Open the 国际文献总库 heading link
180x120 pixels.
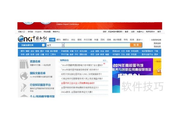[x=38, y=73]
